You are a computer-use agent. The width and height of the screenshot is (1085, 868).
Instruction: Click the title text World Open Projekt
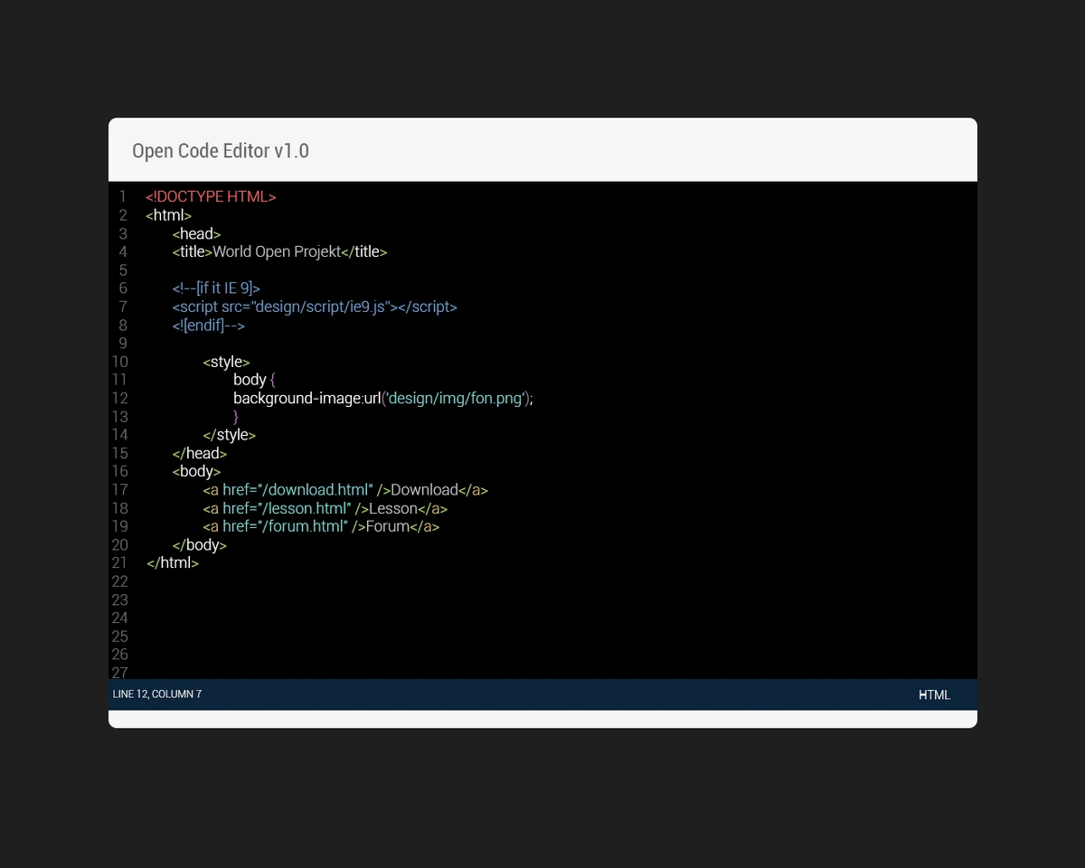click(x=277, y=251)
